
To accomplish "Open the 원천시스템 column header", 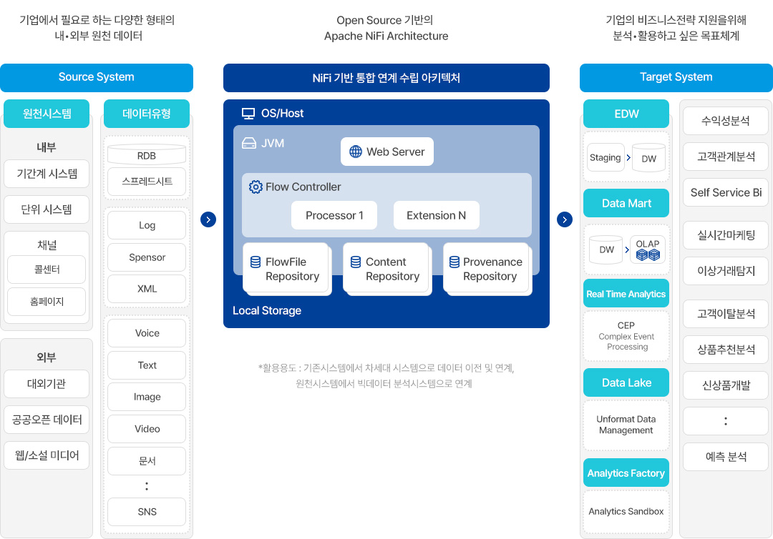I will pos(47,114).
